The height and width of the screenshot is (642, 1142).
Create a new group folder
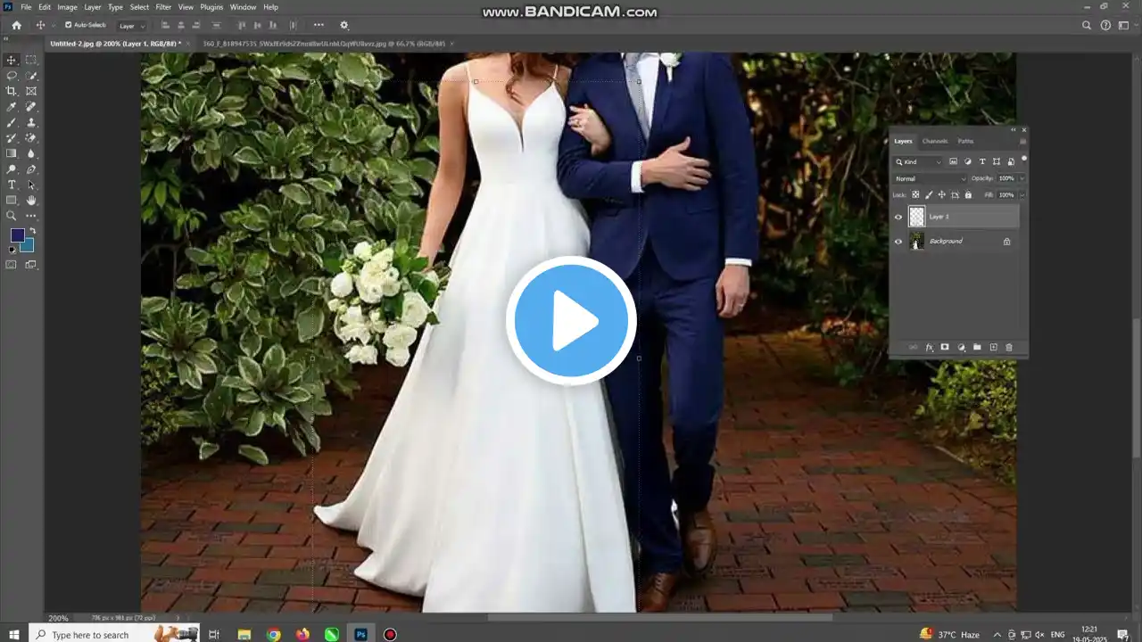click(x=977, y=347)
